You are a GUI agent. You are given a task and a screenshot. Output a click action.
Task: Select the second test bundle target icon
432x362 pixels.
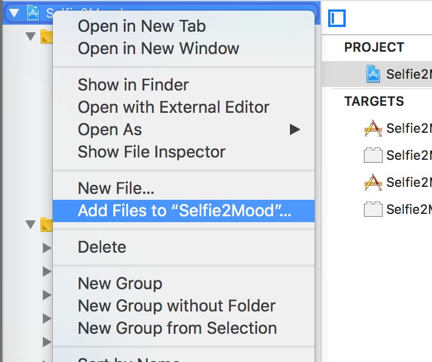tap(373, 209)
